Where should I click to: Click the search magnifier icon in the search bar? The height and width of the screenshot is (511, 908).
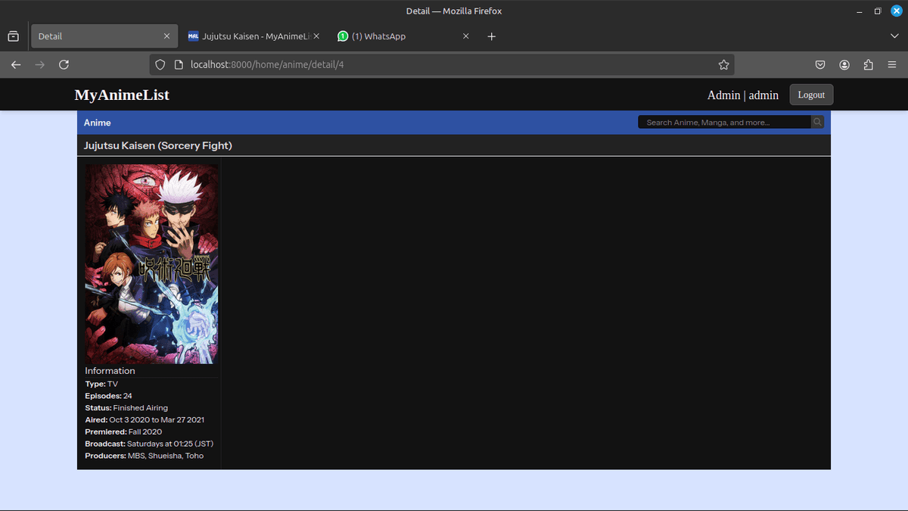pos(816,121)
